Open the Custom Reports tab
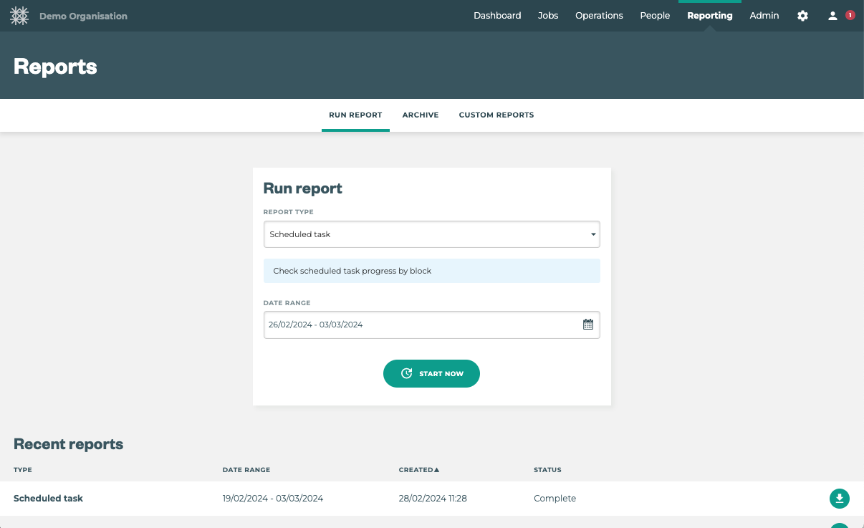The width and height of the screenshot is (864, 528). (496, 115)
